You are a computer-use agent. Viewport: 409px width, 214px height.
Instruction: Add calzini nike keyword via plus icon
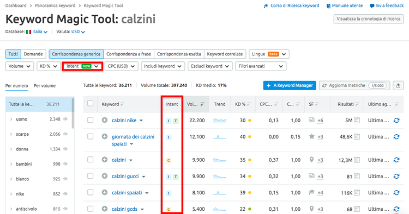[105, 120]
